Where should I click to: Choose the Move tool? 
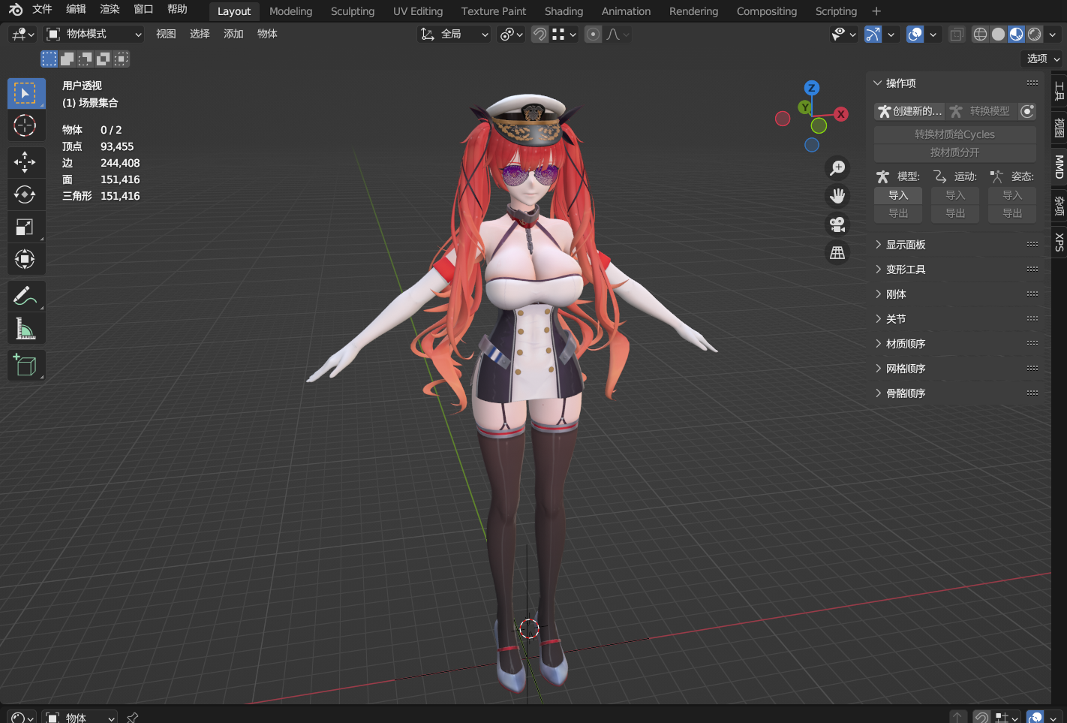tap(26, 162)
